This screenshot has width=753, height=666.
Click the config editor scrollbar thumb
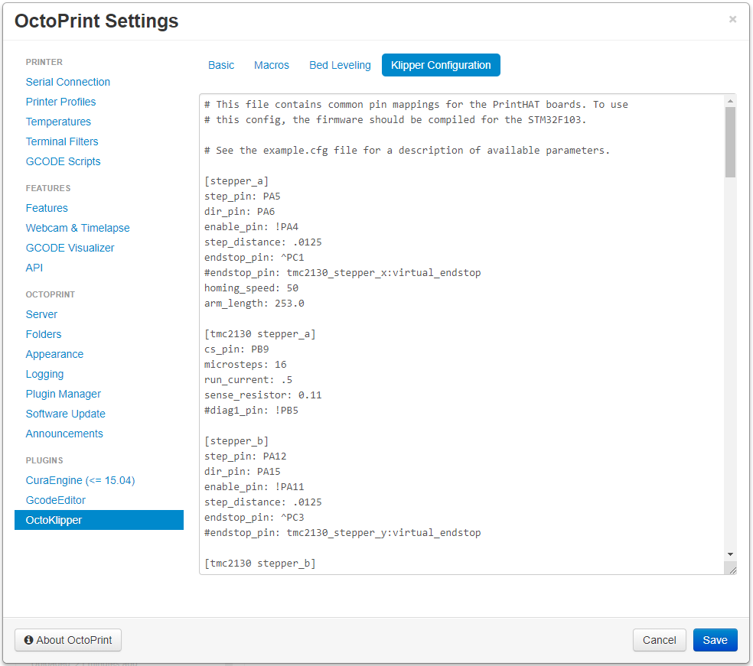tap(730, 142)
